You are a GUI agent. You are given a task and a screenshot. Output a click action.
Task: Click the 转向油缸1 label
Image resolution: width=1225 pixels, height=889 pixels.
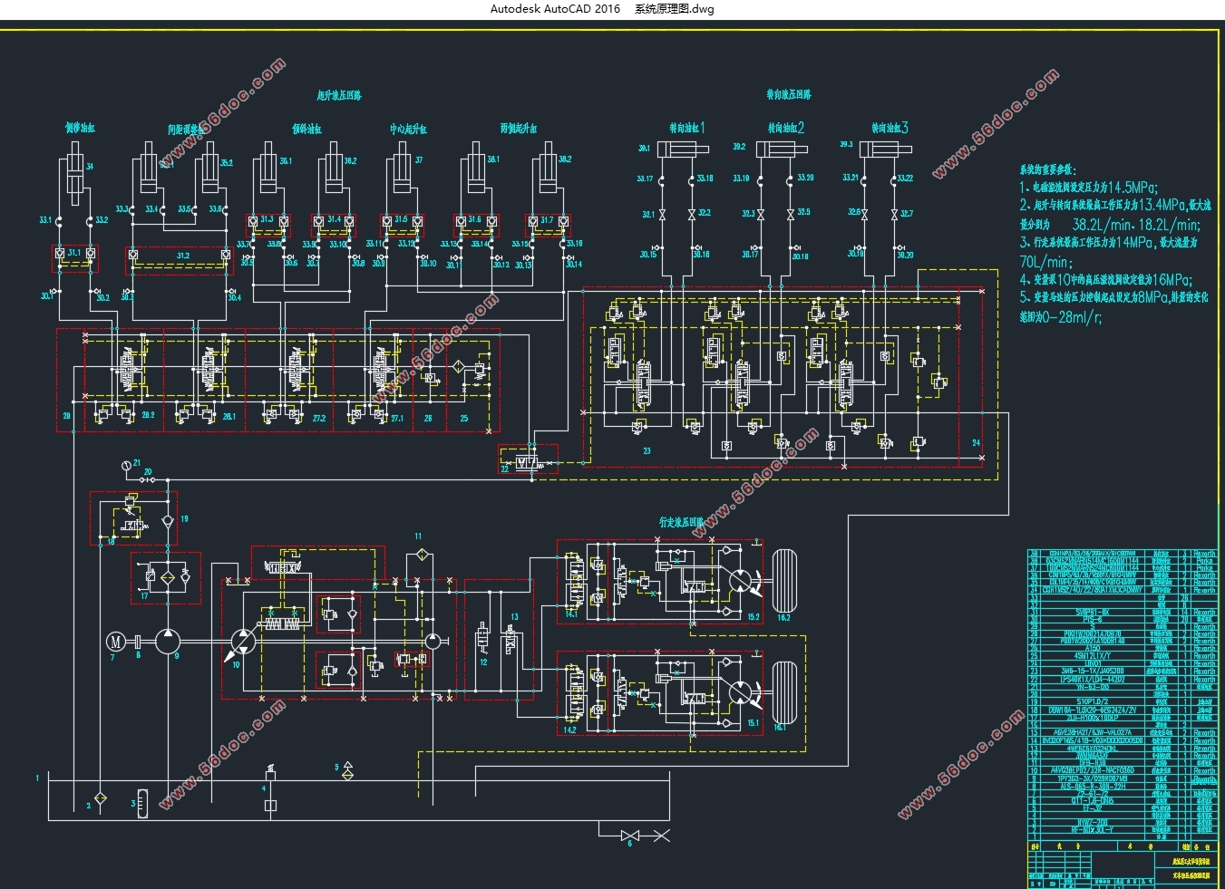click(x=687, y=128)
